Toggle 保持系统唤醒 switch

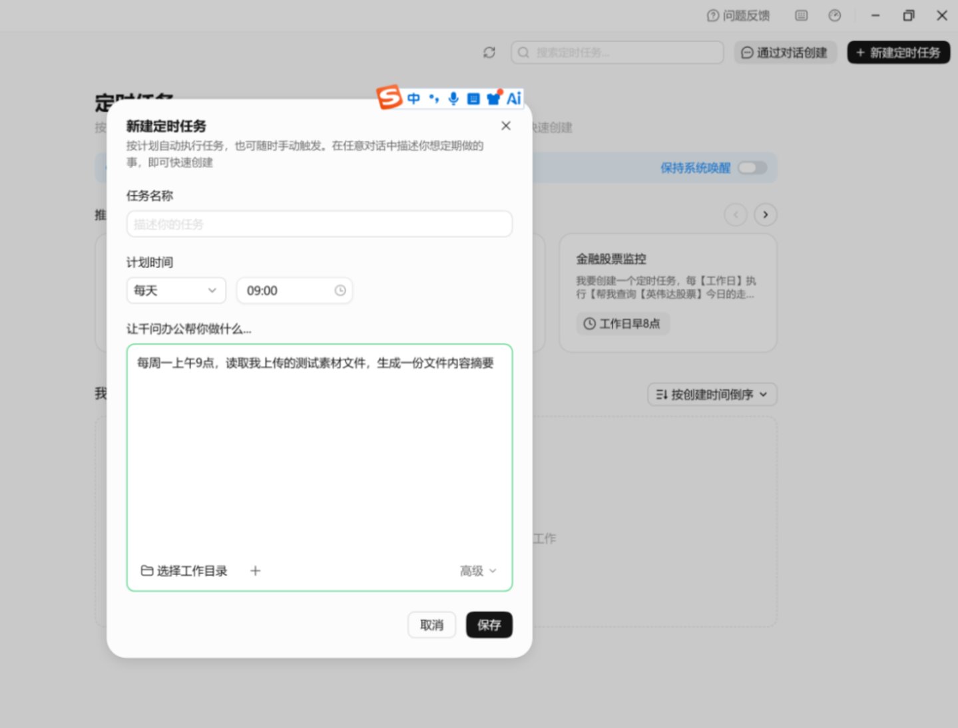tap(752, 168)
